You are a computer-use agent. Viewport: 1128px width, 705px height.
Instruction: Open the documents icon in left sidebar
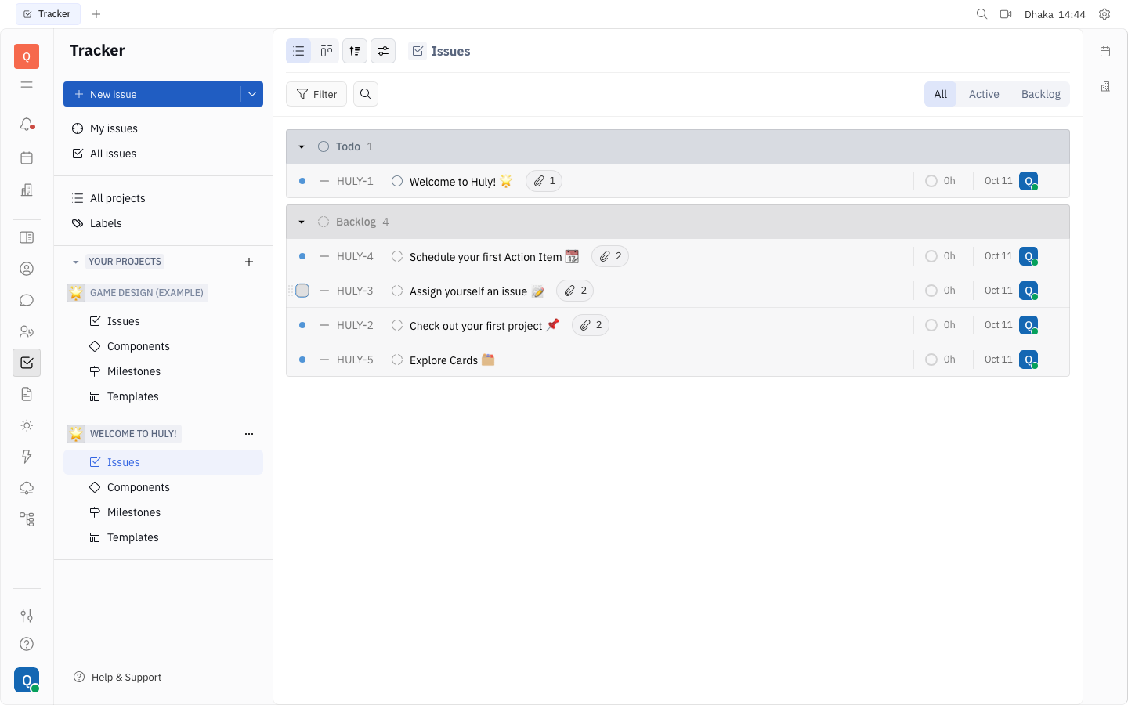pos(27,394)
